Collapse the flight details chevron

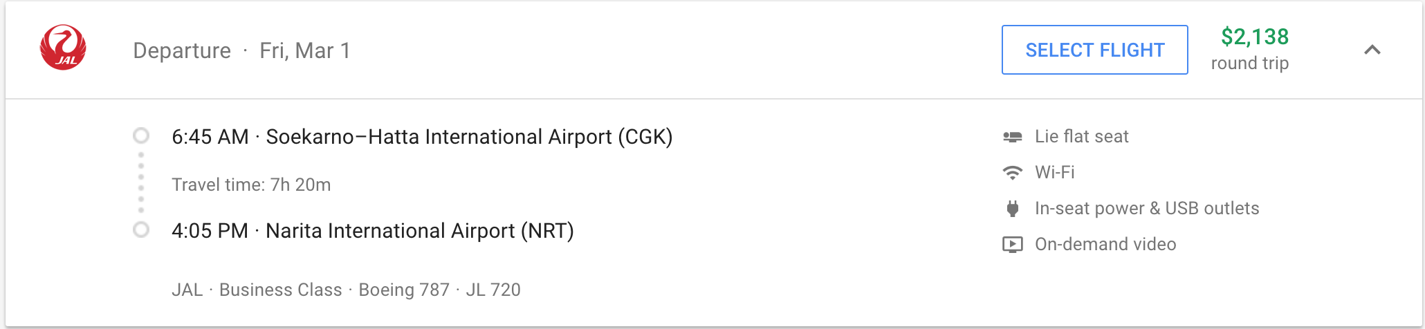(x=1372, y=50)
